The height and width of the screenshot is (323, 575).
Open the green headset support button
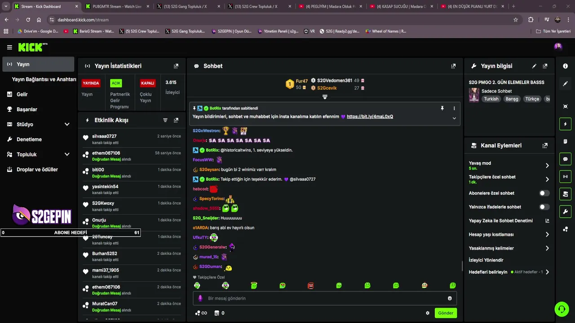[x=561, y=309]
